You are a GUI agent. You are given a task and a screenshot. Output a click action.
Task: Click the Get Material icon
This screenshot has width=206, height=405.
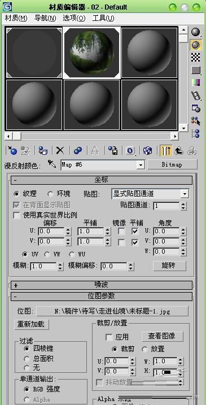[x=12, y=151]
